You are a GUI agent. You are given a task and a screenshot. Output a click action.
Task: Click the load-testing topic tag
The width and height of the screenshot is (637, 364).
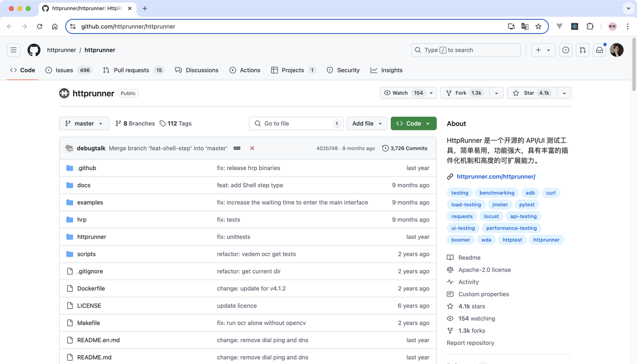(x=466, y=205)
